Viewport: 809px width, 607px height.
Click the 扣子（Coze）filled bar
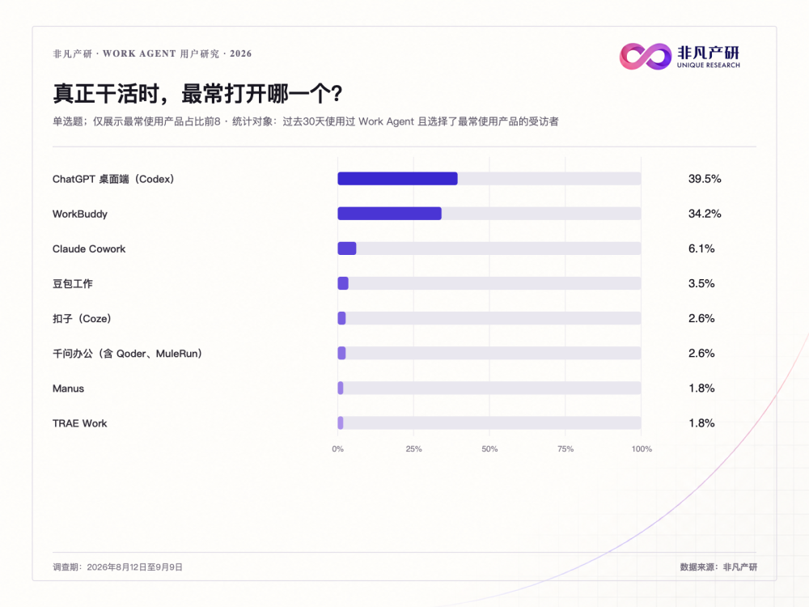click(x=341, y=318)
